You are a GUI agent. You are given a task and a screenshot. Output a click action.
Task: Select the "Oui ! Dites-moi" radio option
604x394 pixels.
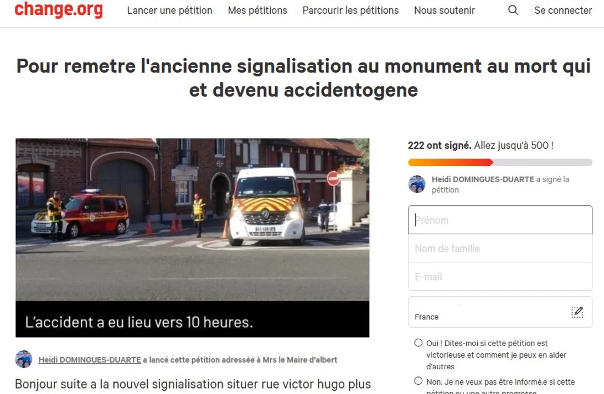[418, 343]
